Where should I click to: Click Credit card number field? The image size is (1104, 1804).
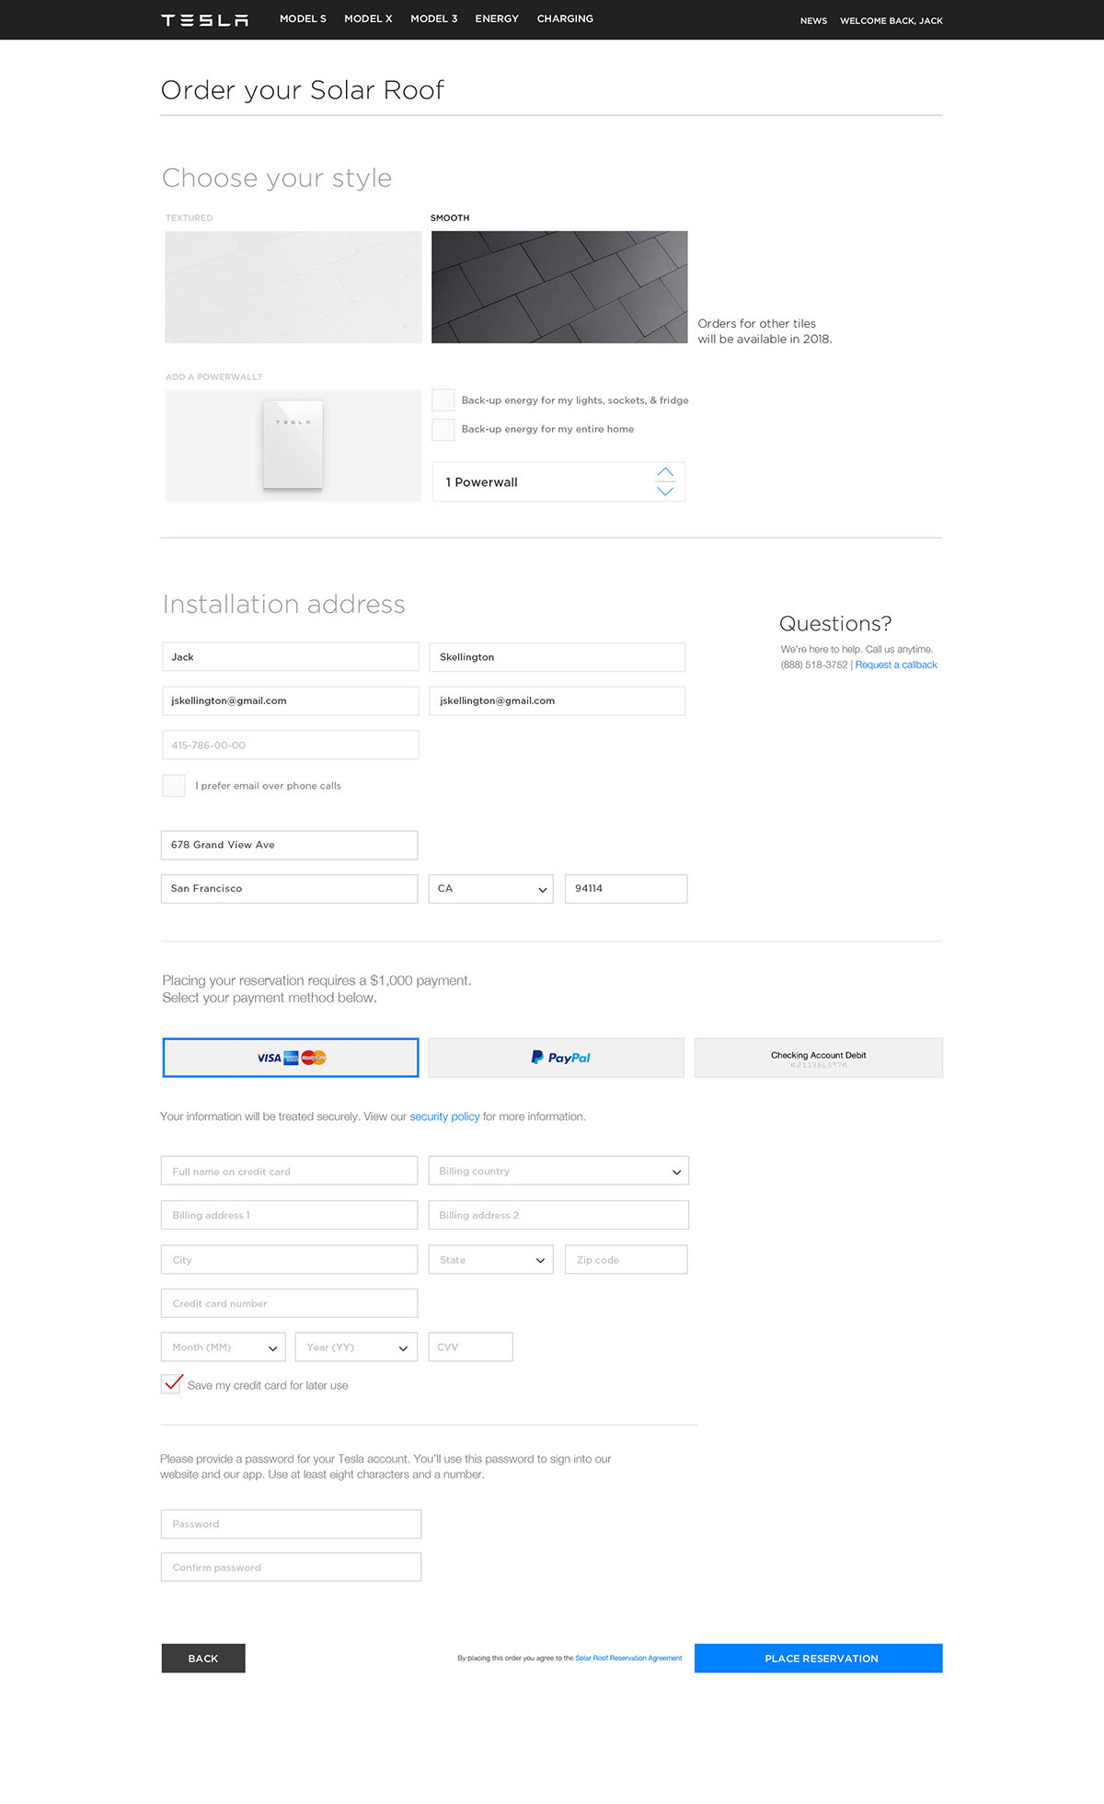pos(289,1303)
